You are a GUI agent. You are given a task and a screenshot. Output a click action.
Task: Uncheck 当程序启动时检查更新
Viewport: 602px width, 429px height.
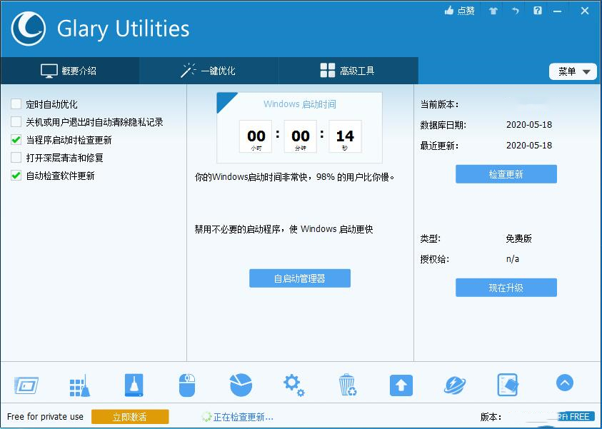(16, 140)
